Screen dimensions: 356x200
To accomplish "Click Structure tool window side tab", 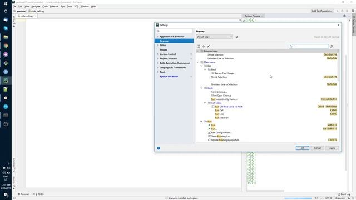I will 14,165.
